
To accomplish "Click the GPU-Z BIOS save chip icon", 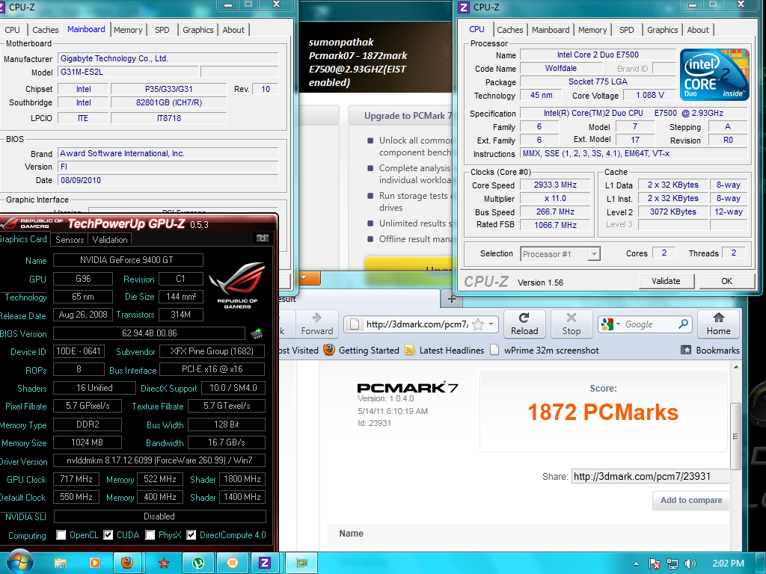I will (x=257, y=334).
